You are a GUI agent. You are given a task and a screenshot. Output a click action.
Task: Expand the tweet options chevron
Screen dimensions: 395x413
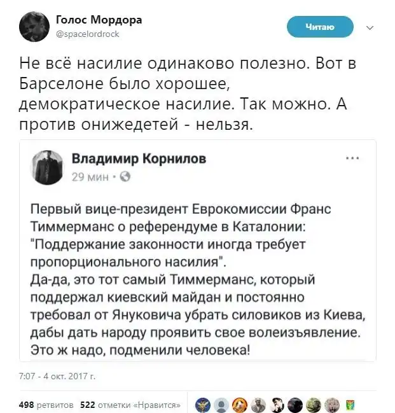point(370,27)
